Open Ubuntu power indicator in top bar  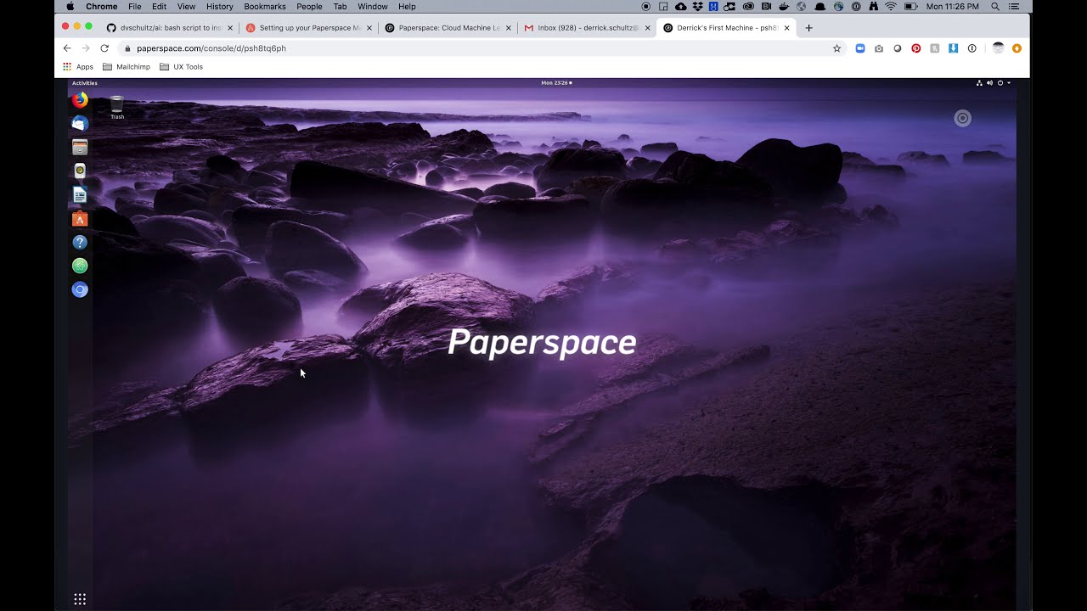pos(1000,83)
